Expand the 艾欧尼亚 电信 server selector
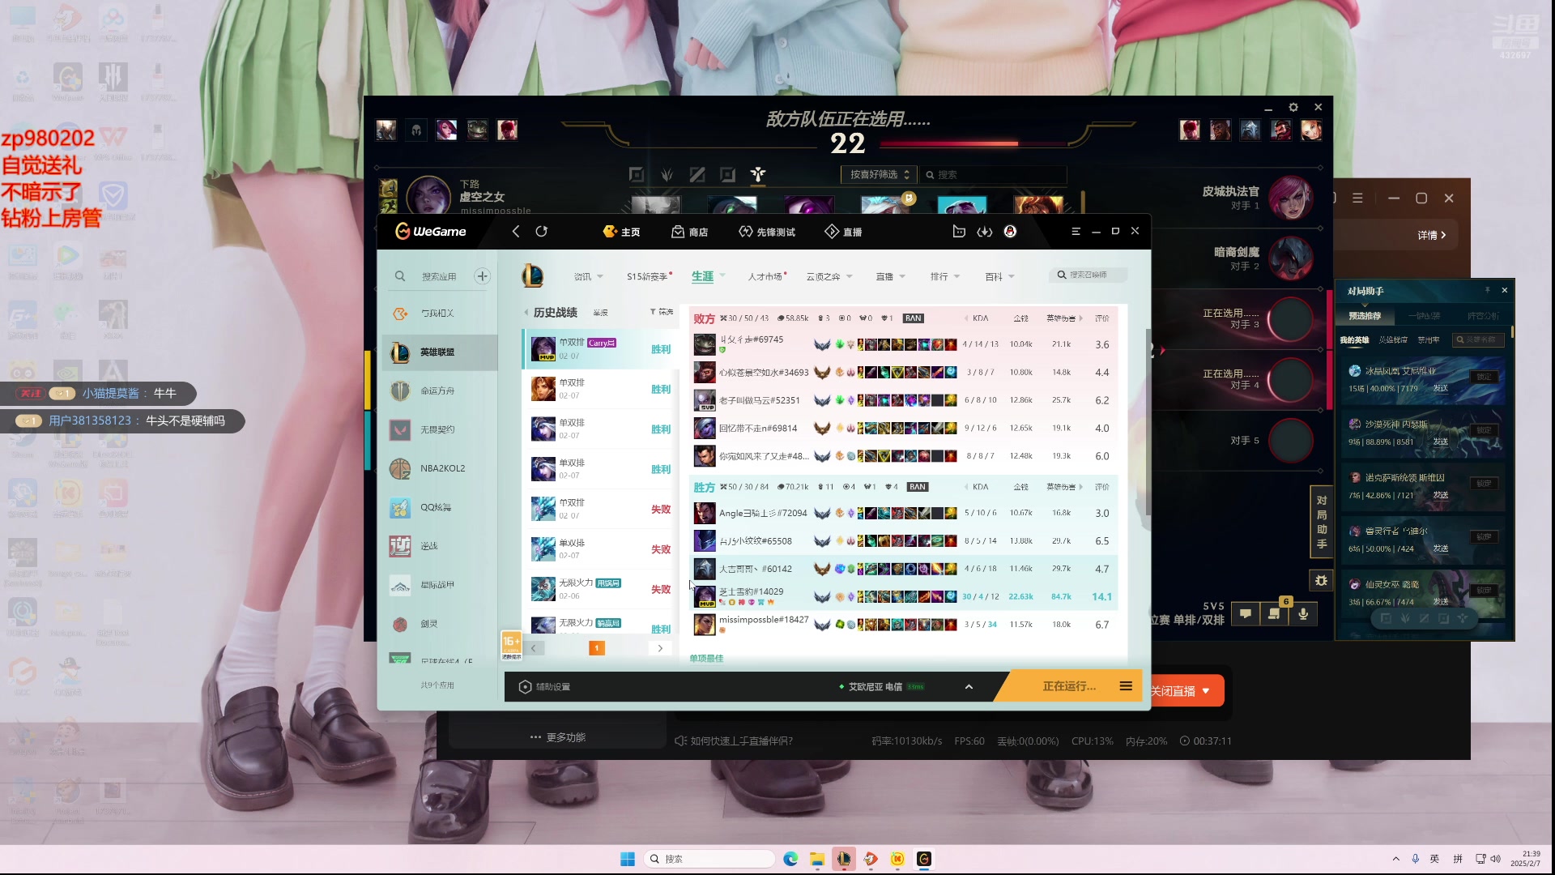 [969, 687]
